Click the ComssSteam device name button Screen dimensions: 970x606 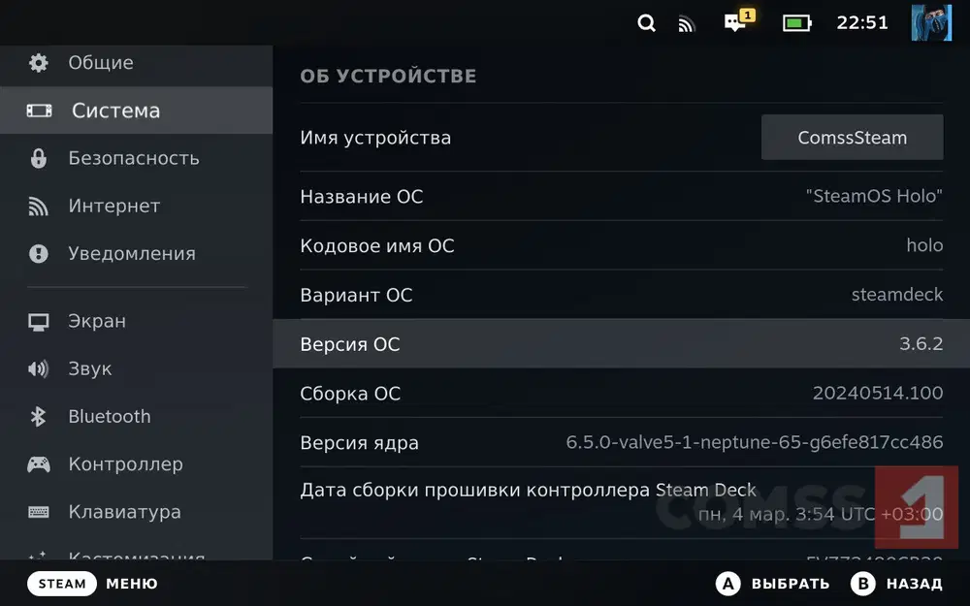click(852, 138)
